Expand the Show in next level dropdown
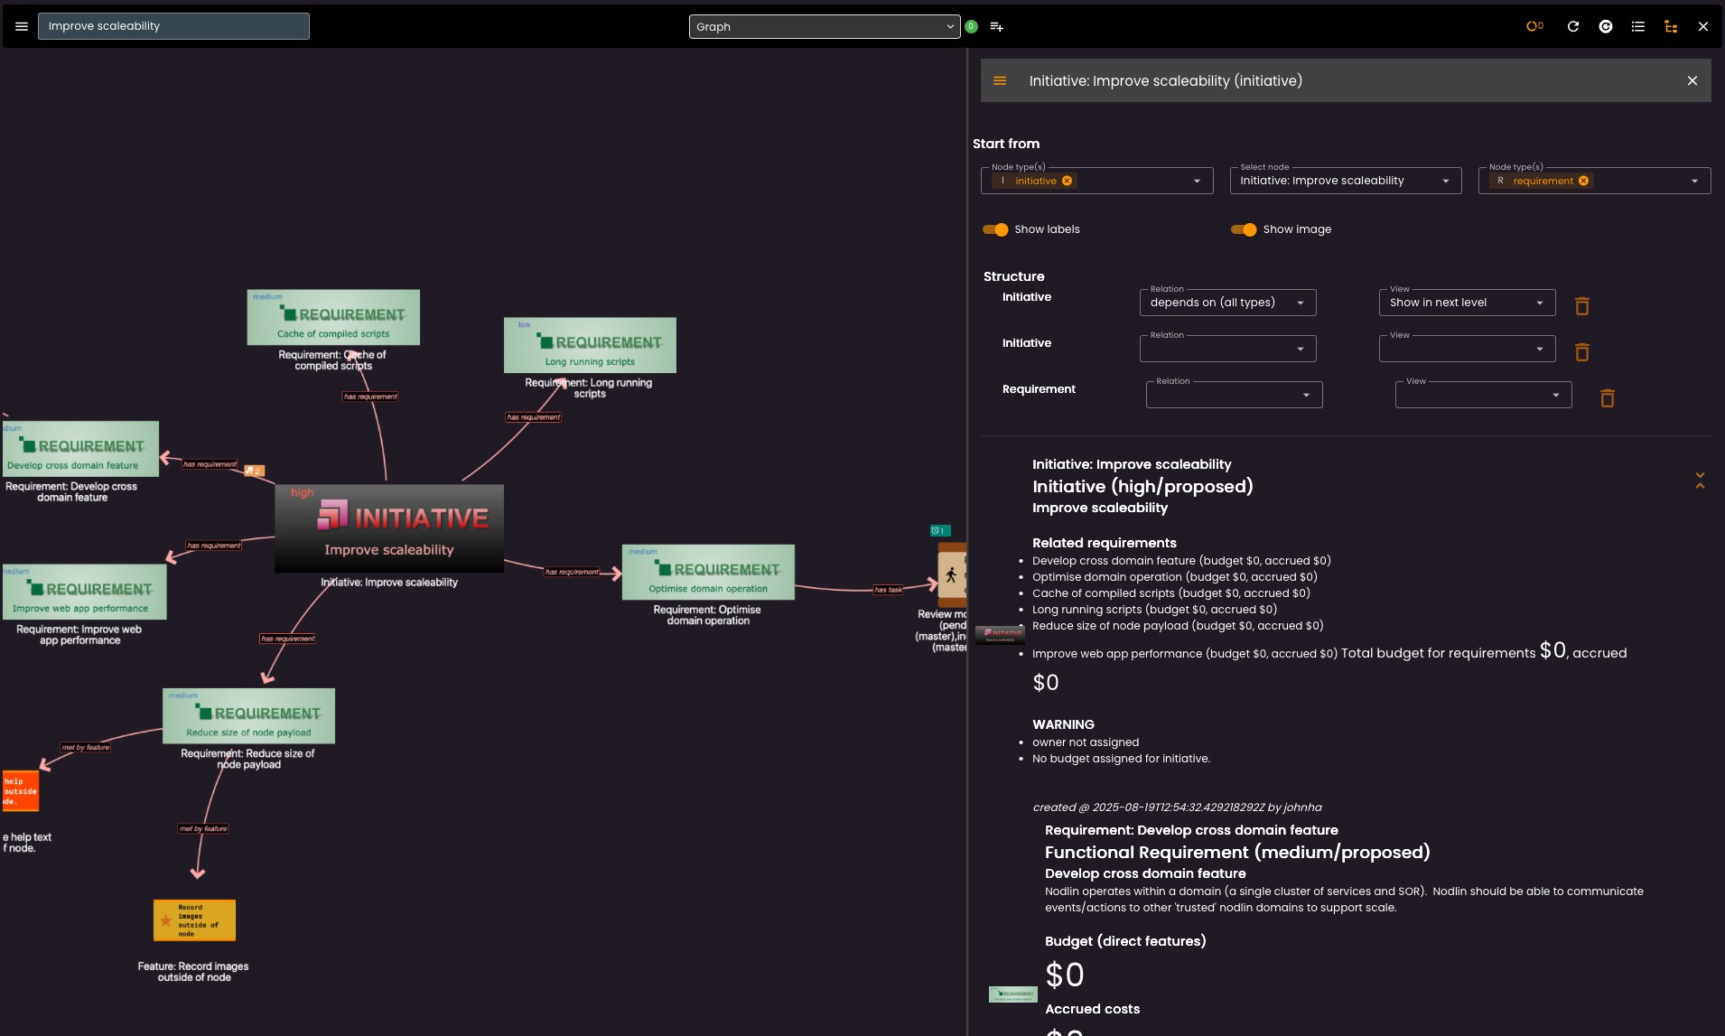The height and width of the screenshot is (1036, 1725). click(1466, 303)
